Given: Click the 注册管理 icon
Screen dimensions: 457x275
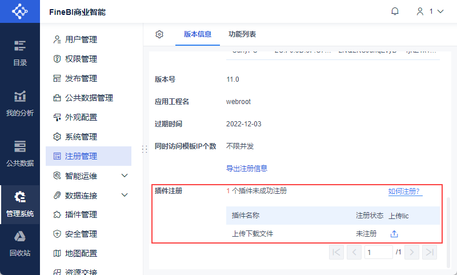Looking at the screenshot, I should click(57, 156).
